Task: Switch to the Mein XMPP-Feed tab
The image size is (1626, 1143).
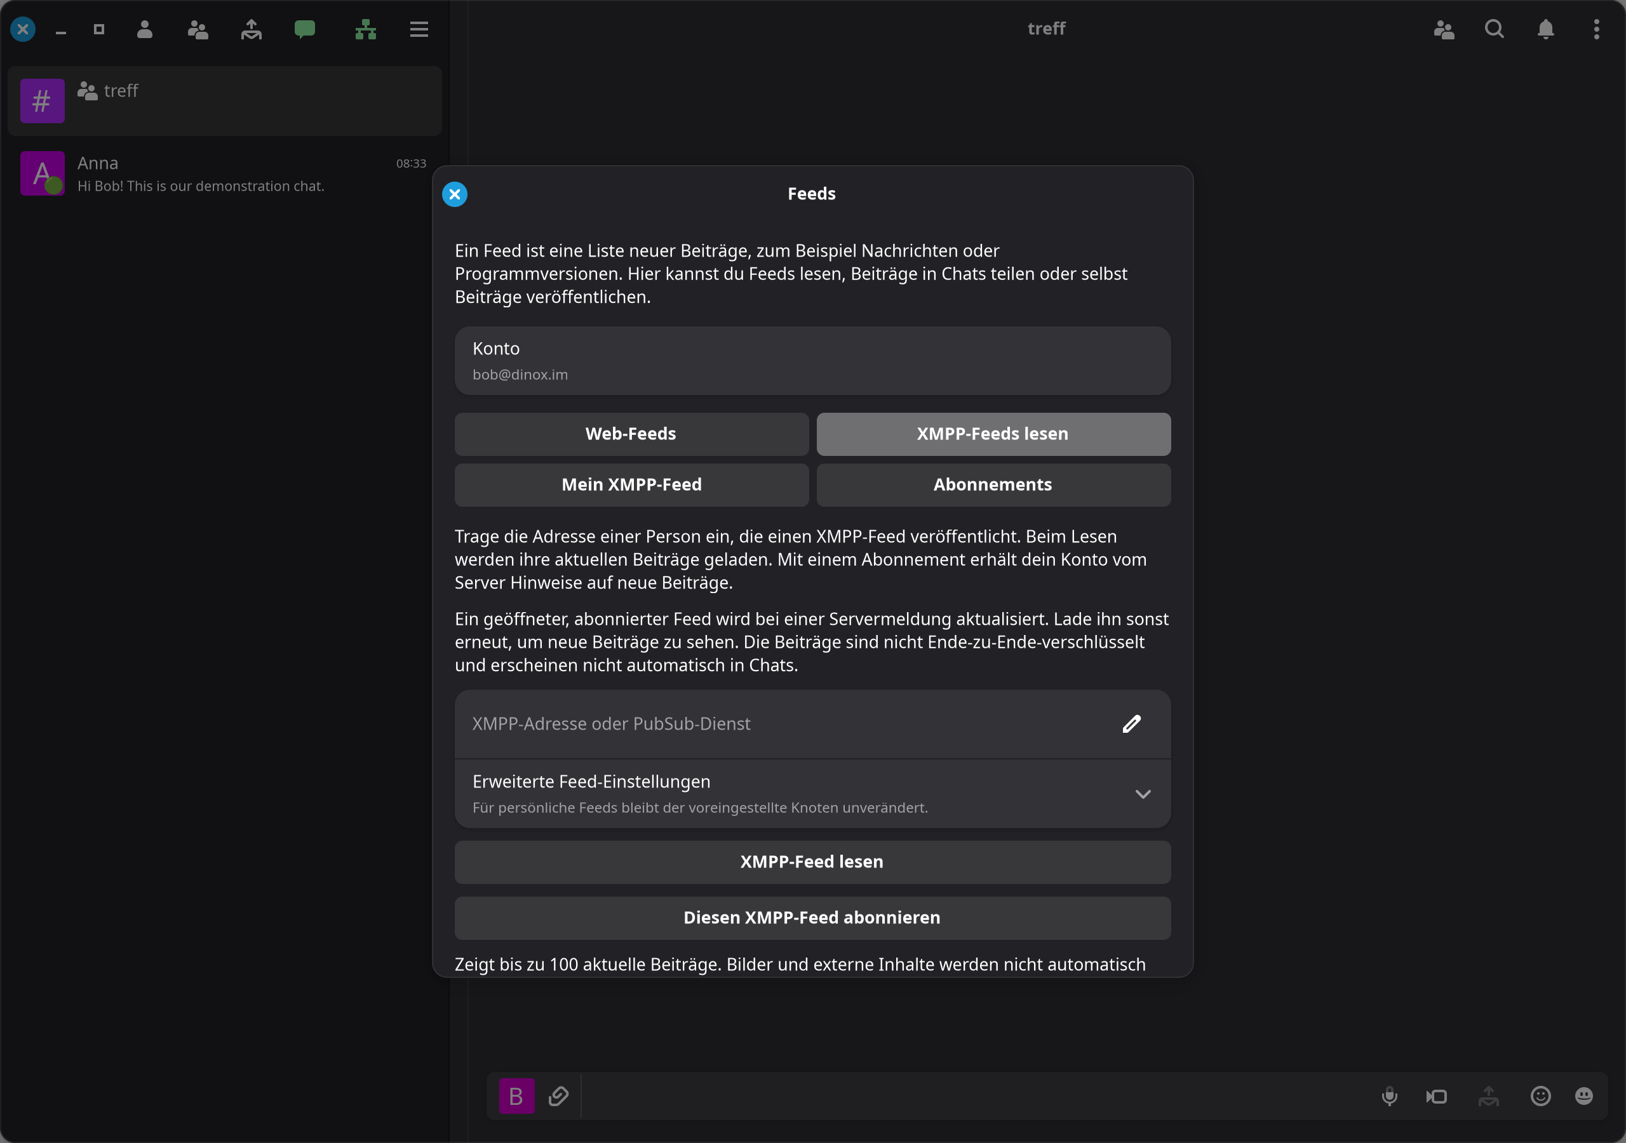Action: pos(631,485)
